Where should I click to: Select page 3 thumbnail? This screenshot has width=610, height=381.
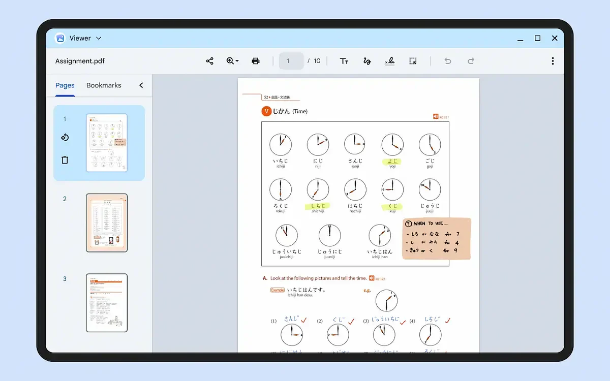coord(107,303)
